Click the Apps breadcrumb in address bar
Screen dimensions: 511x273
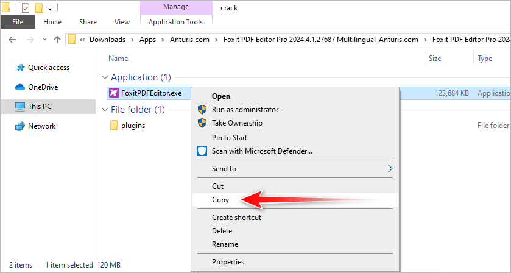click(147, 40)
